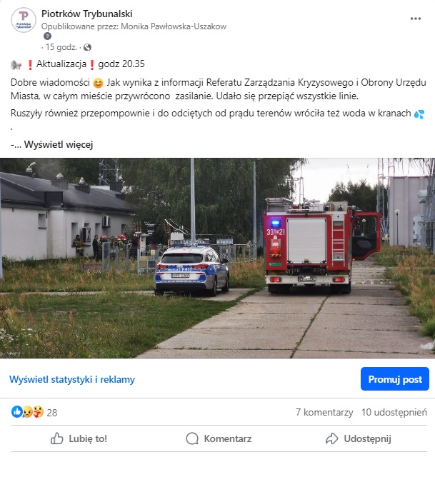Show who reacted via the 28 count

tap(52, 413)
